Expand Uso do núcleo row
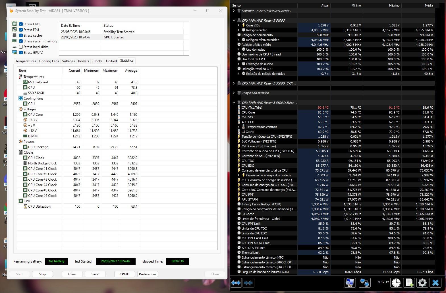 click(x=238, y=49)
